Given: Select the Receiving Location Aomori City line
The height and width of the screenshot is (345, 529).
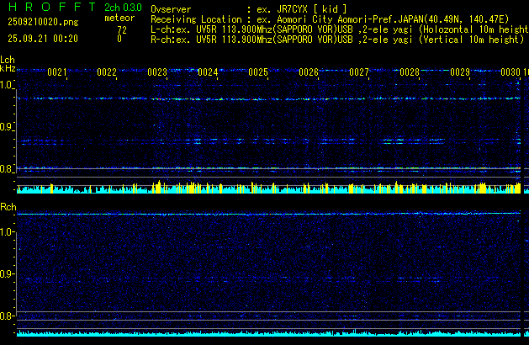Looking at the screenshot, I should [336, 18].
